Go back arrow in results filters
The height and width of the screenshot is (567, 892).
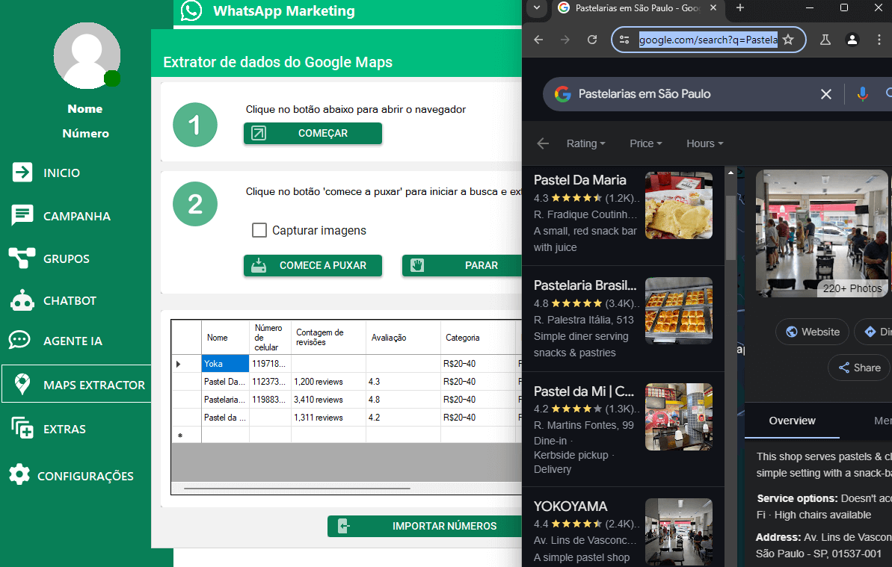coord(543,143)
